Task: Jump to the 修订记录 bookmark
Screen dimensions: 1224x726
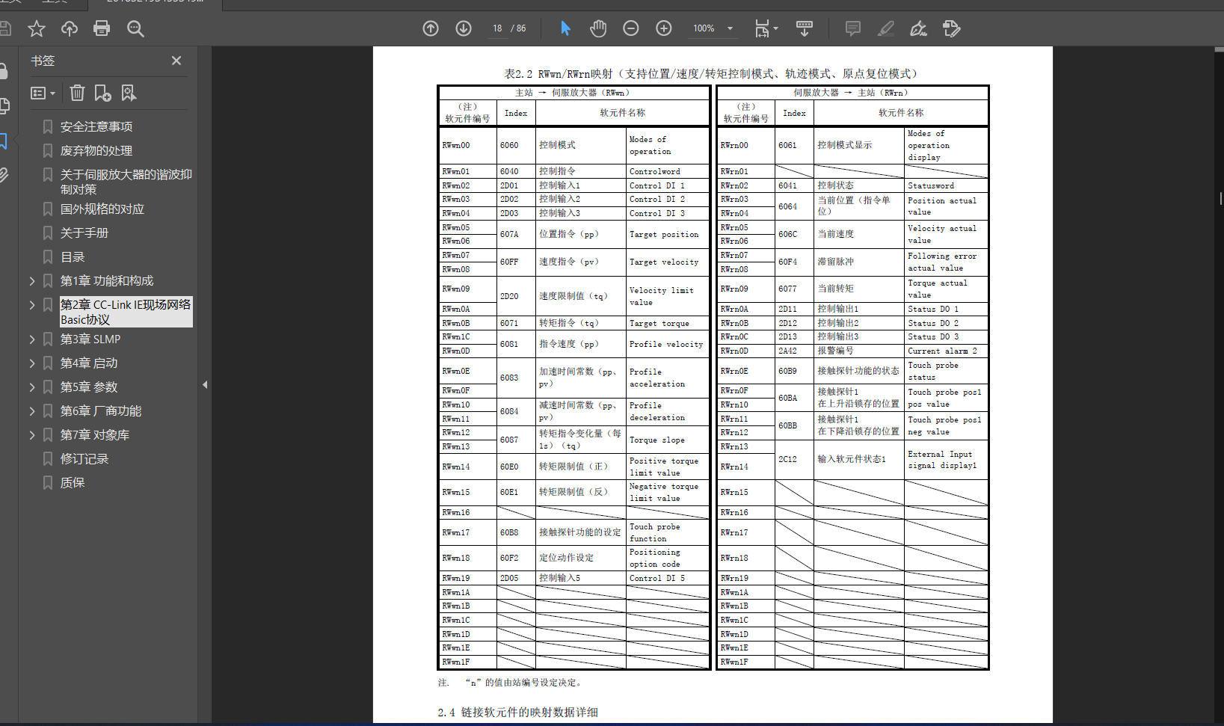Action: pos(84,459)
